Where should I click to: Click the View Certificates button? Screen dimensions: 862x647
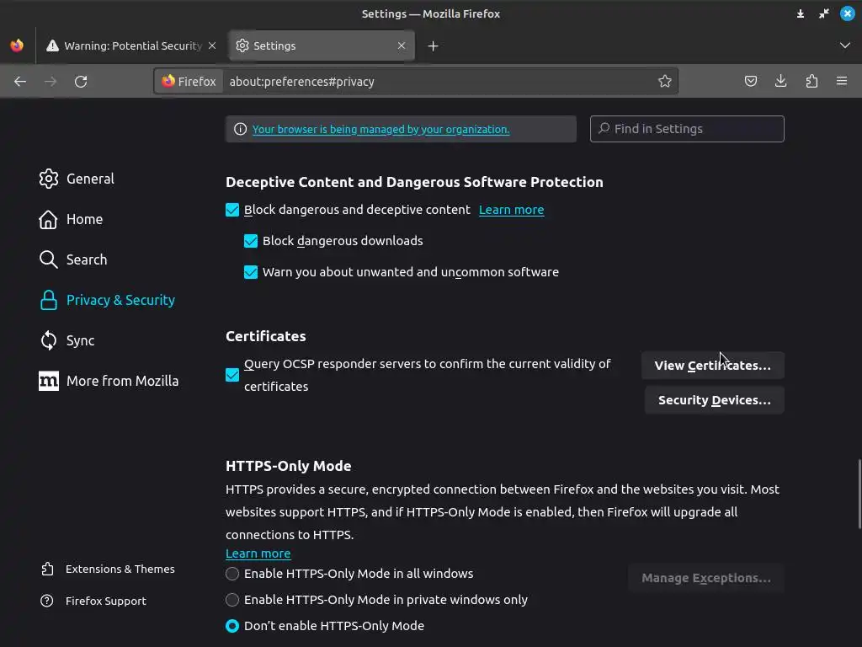712,366
